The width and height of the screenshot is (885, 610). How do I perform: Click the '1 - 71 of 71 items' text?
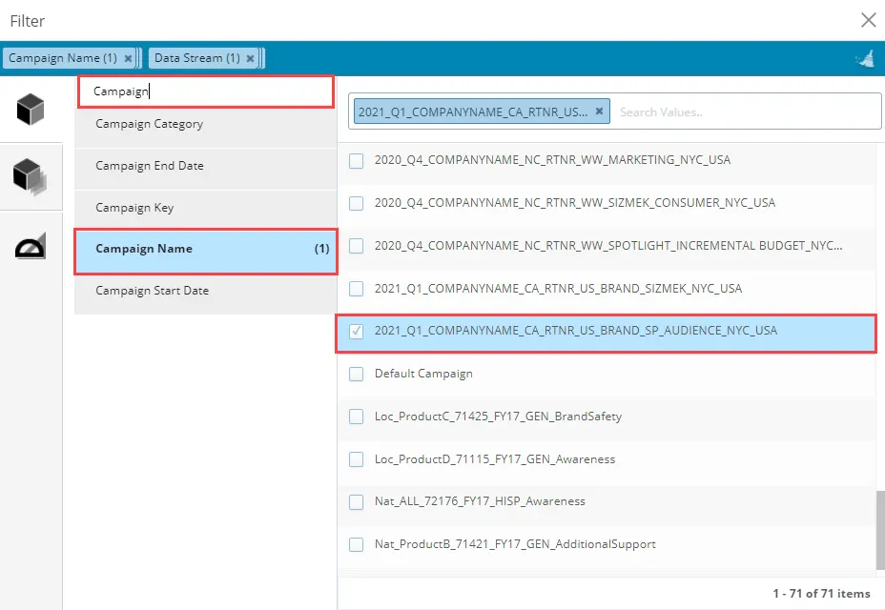tap(821, 594)
